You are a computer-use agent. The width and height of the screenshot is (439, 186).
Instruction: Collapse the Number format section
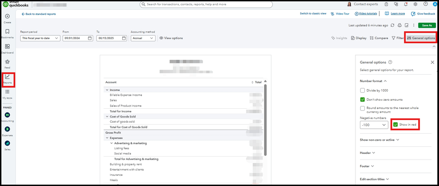tap(373, 81)
